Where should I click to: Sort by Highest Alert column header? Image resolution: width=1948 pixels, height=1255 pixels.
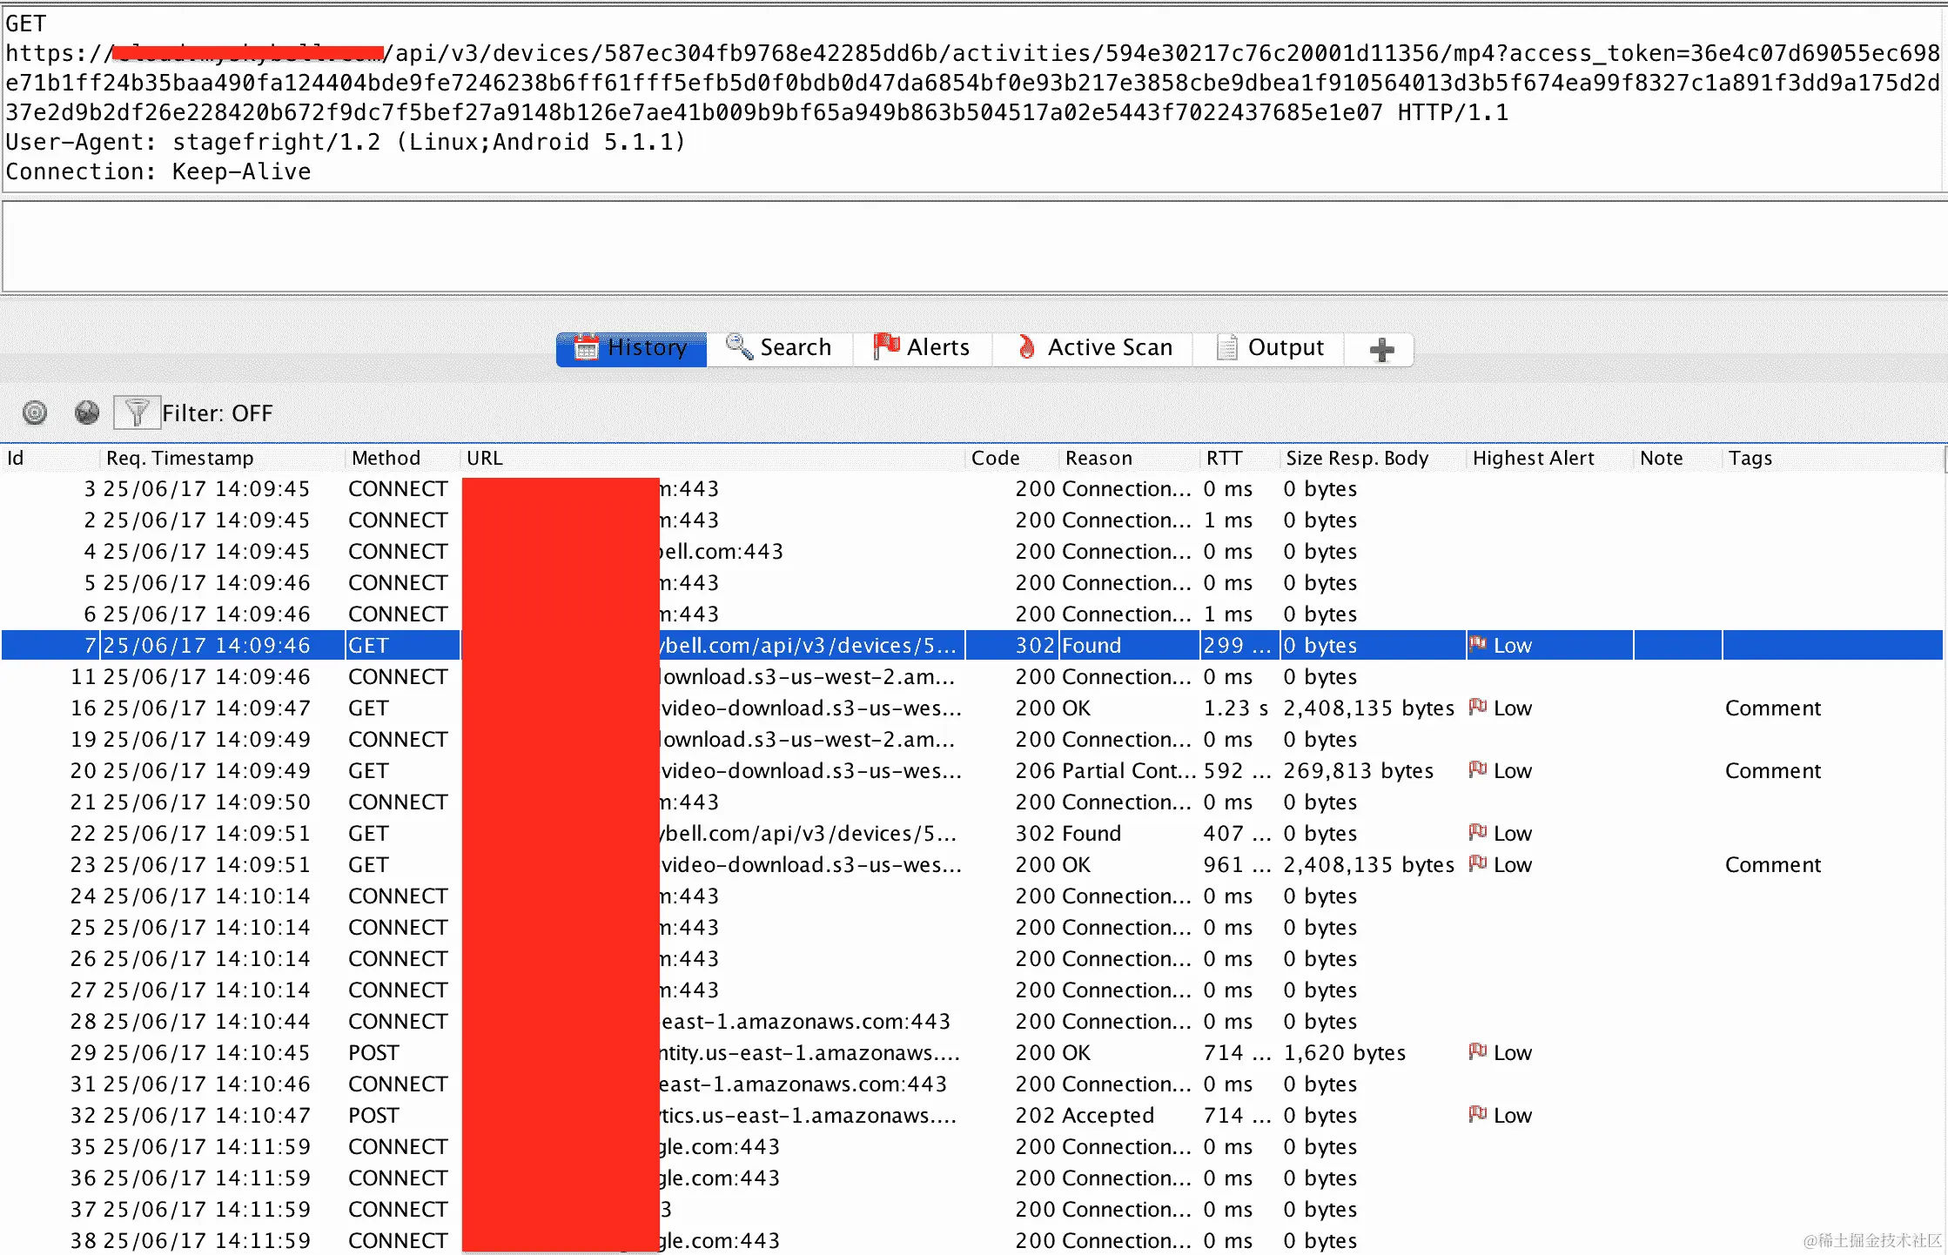point(1533,458)
